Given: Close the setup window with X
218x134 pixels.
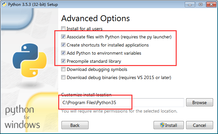Looking at the screenshot, I should (x=211, y=5).
